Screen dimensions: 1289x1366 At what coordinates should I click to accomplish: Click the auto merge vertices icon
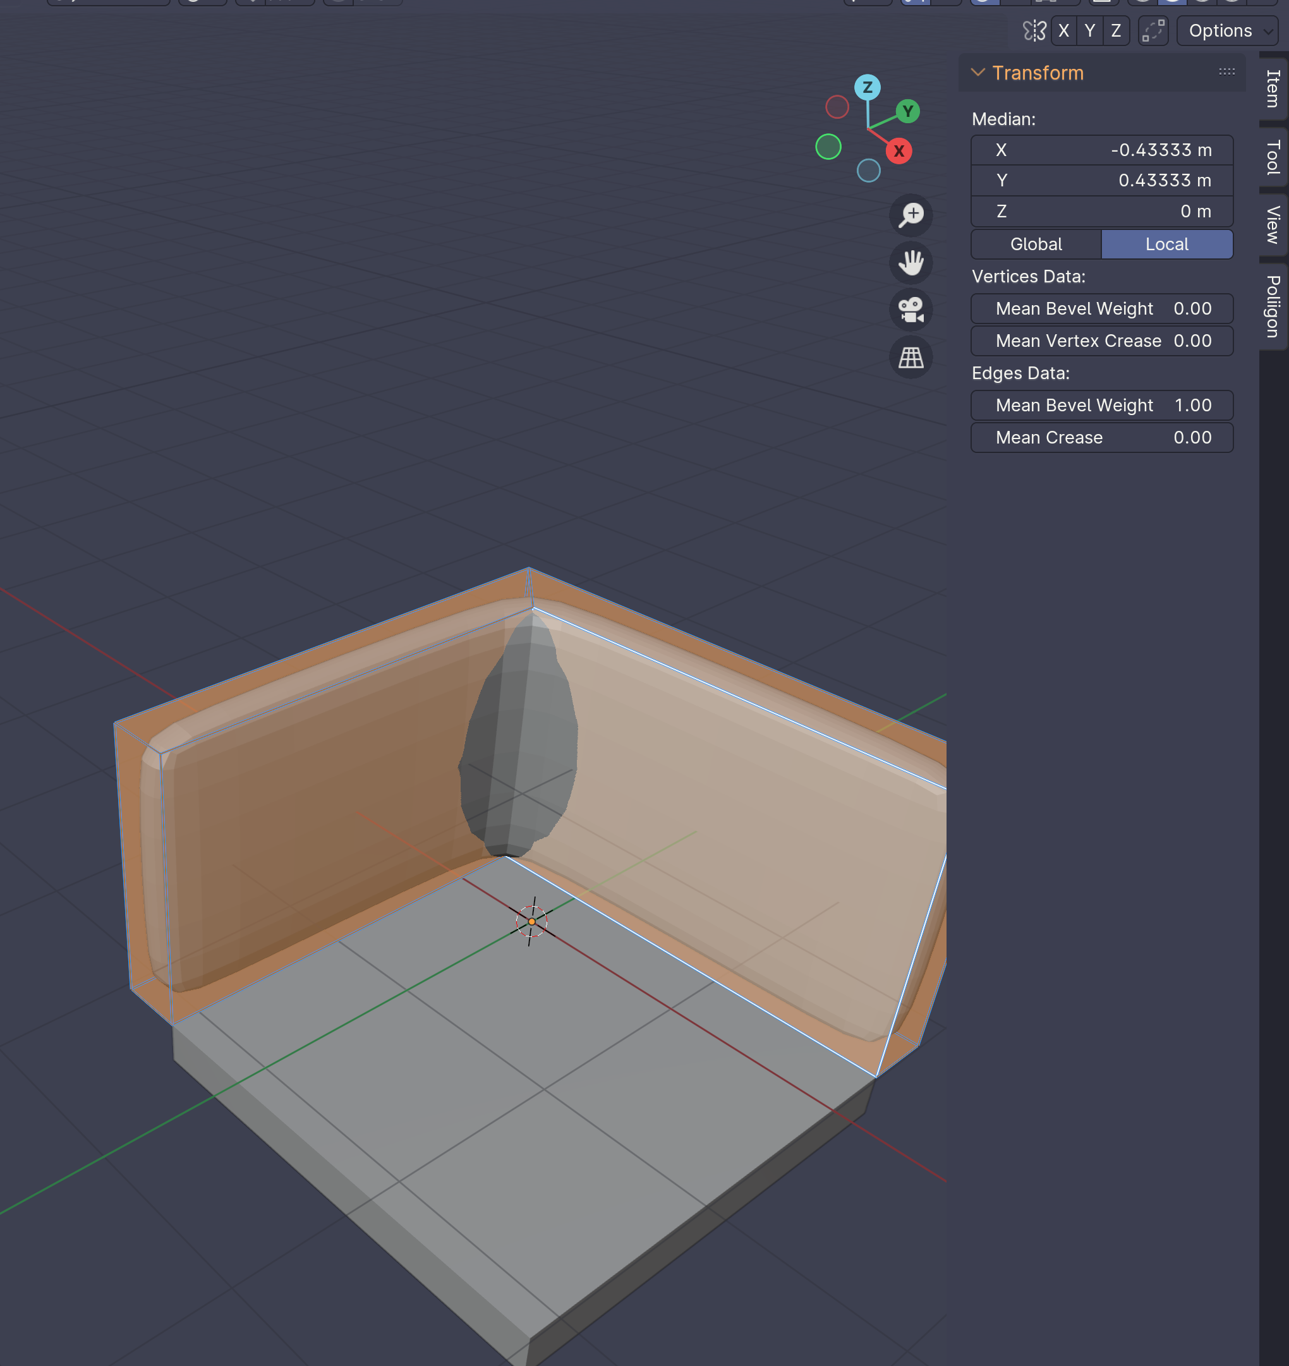tap(1153, 31)
